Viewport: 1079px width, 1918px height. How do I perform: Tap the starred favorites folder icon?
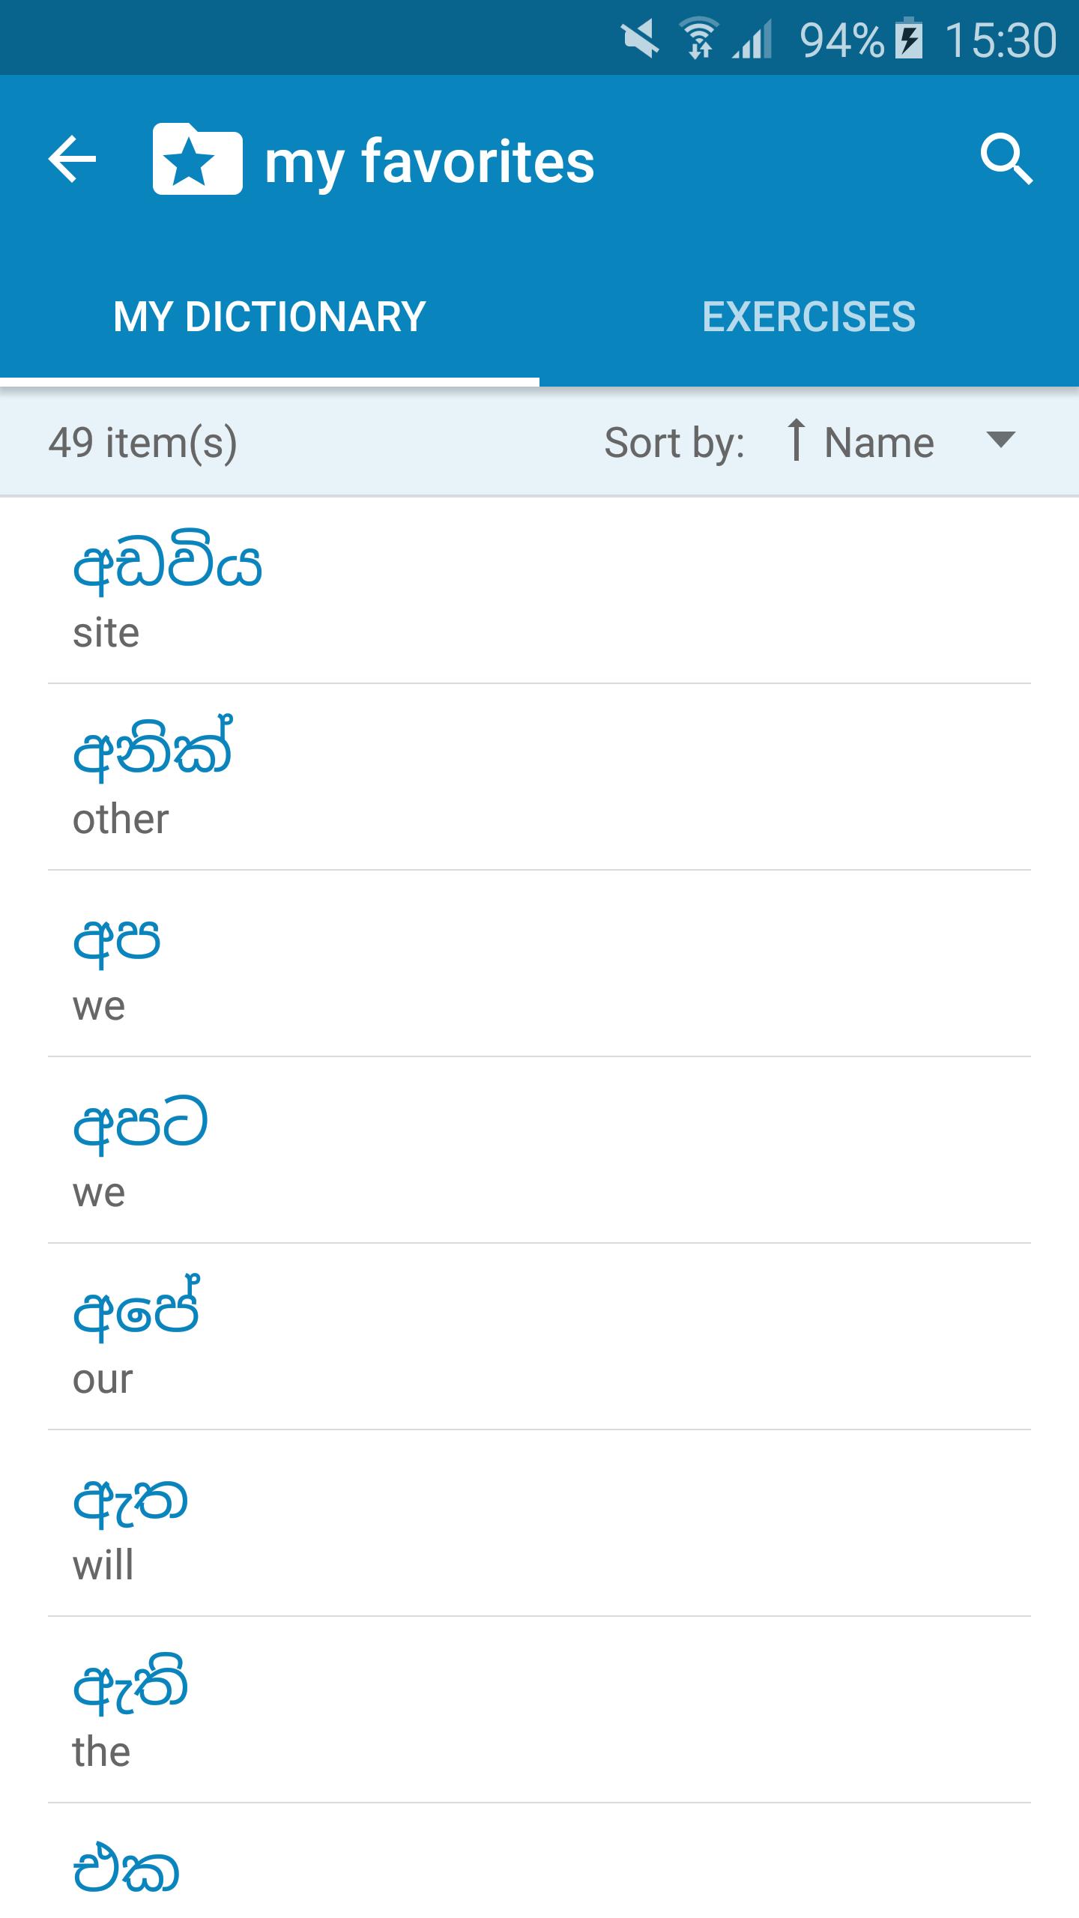198,159
